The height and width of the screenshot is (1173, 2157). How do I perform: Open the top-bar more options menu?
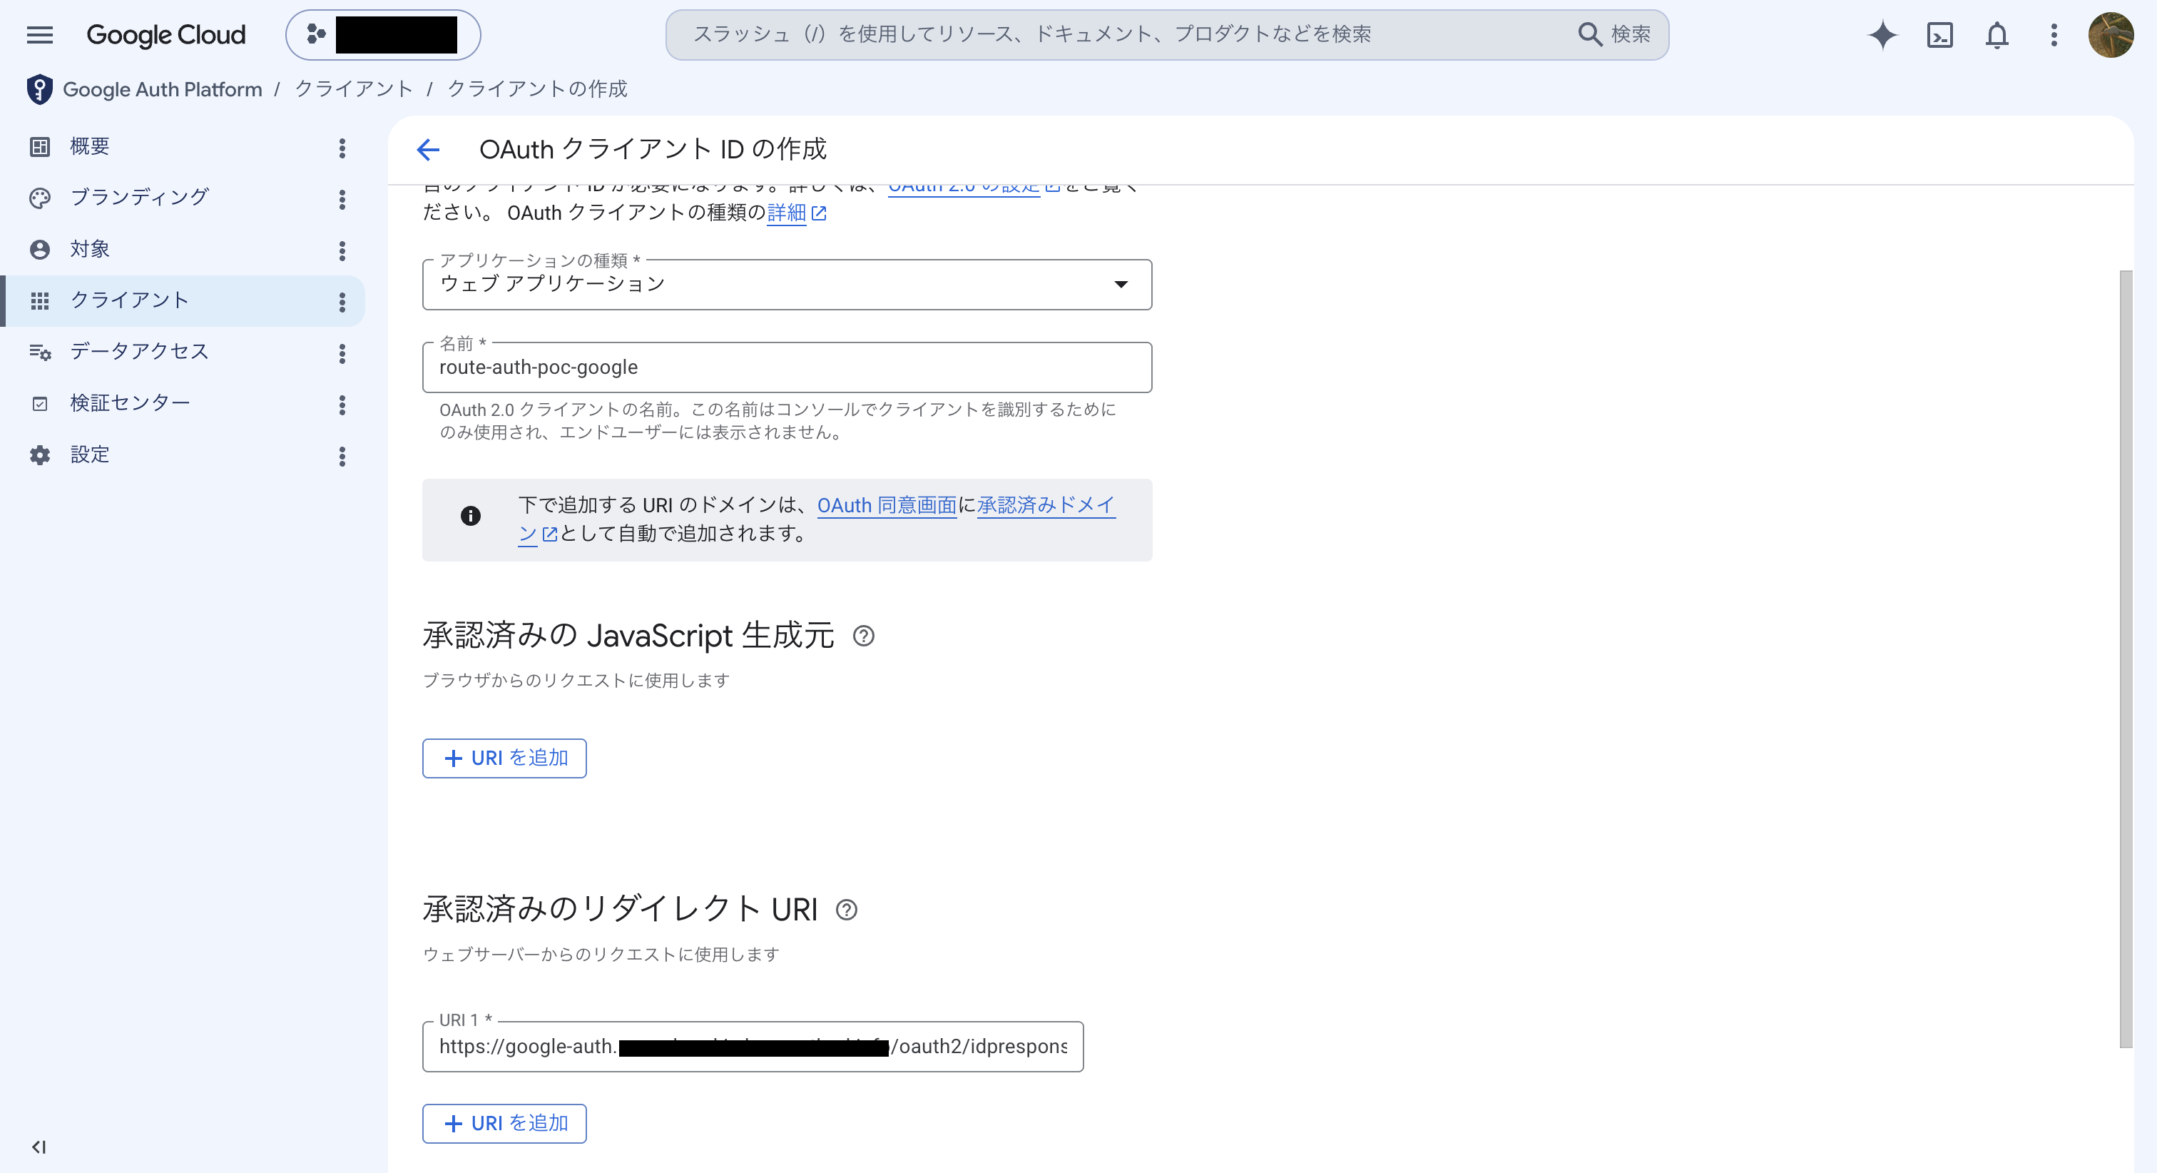click(x=2053, y=34)
